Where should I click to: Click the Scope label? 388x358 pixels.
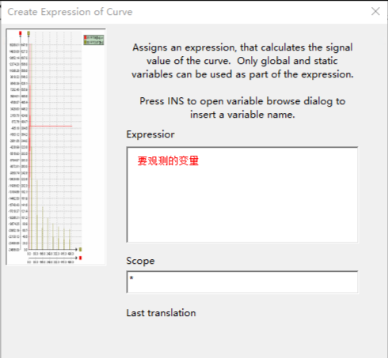click(x=140, y=261)
